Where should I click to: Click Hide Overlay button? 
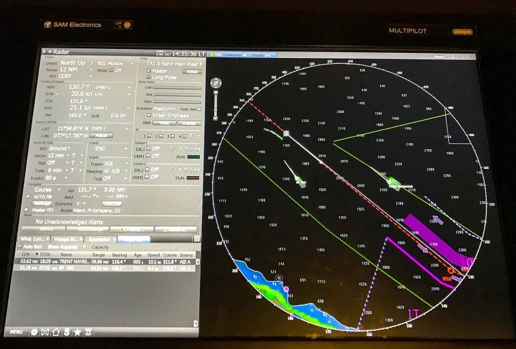click(x=189, y=123)
